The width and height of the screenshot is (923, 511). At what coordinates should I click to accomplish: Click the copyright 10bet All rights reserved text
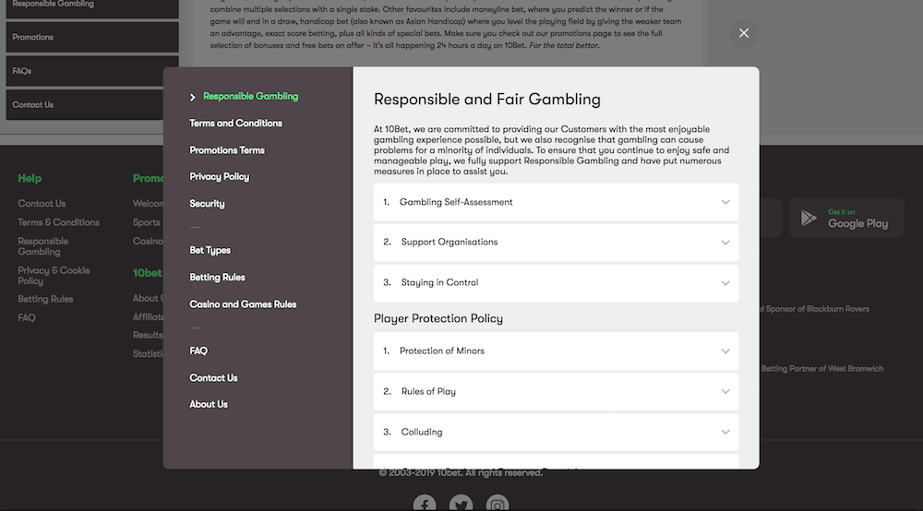pyautogui.click(x=461, y=473)
